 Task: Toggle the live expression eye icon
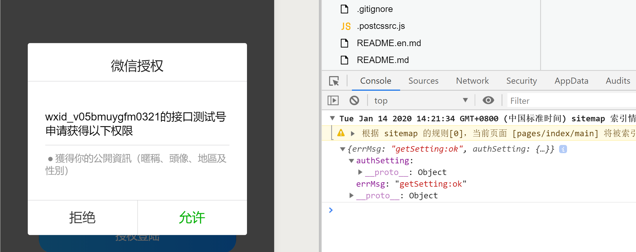click(x=488, y=100)
